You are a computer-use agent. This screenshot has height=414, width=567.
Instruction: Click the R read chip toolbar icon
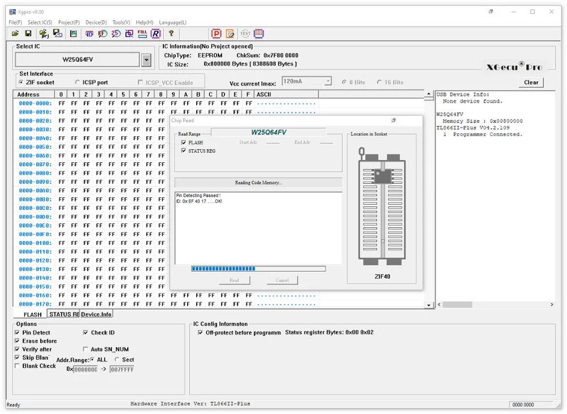click(155, 34)
